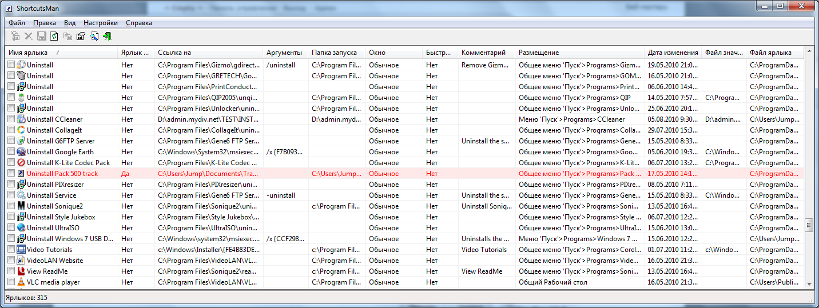The height and width of the screenshot is (308, 819).
Task: Click the Uninstall Pack 500 track icon
Action: point(21,174)
